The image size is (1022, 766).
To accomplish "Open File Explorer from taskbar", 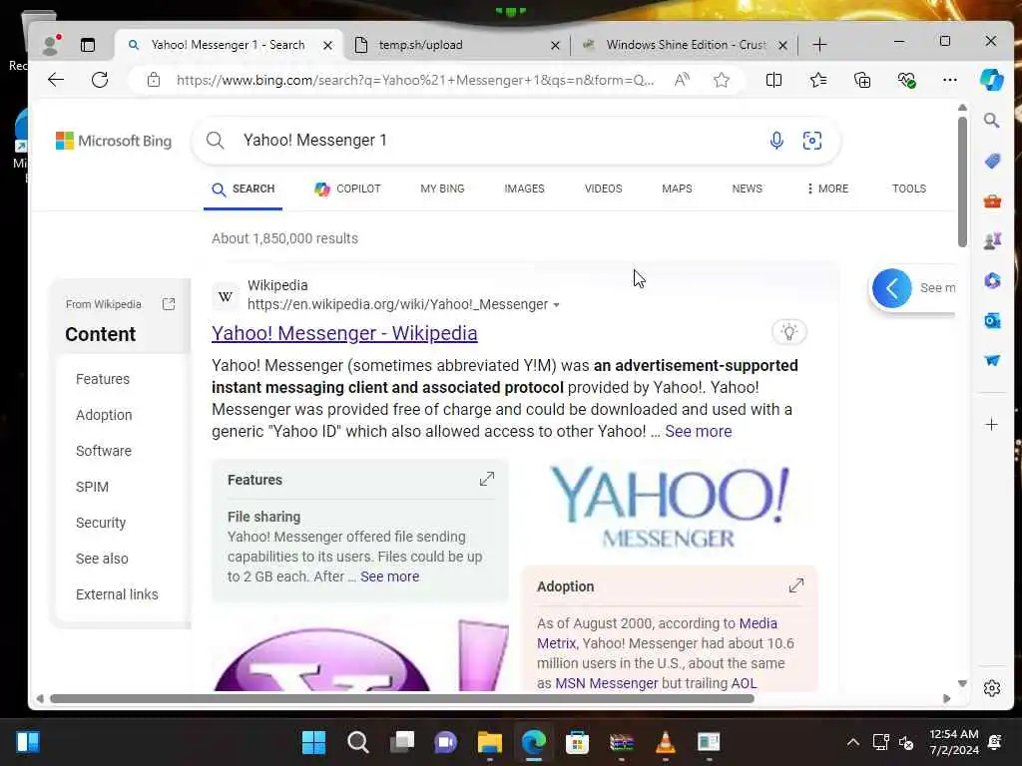I will 489,742.
